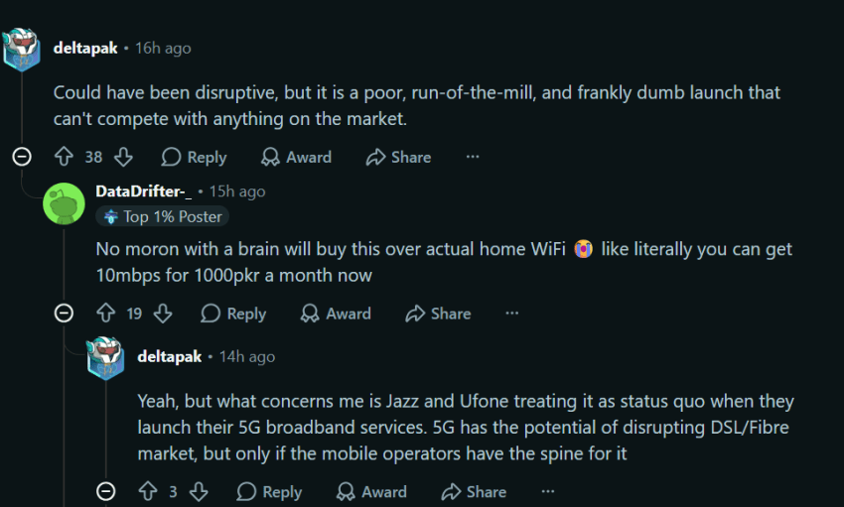Give an Award to deltapak's top comment
This screenshot has height=507, width=844.
[296, 157]
